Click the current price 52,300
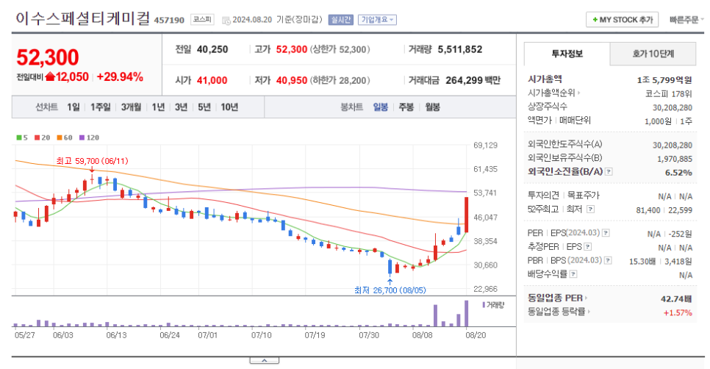The image size is (710, 369). pos(48,57)
